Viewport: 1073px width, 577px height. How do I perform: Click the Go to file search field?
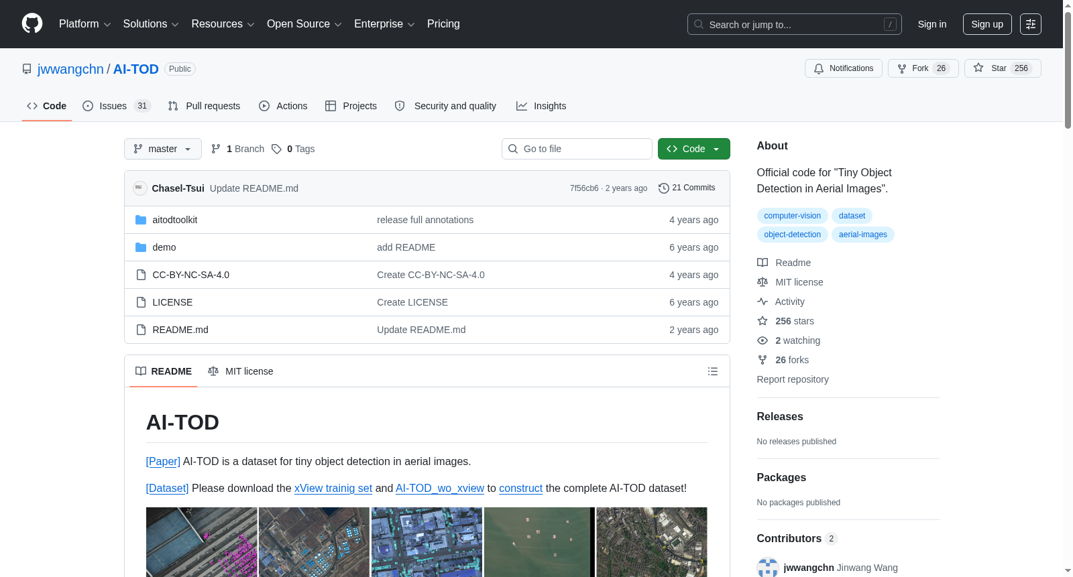coord(577,149)
